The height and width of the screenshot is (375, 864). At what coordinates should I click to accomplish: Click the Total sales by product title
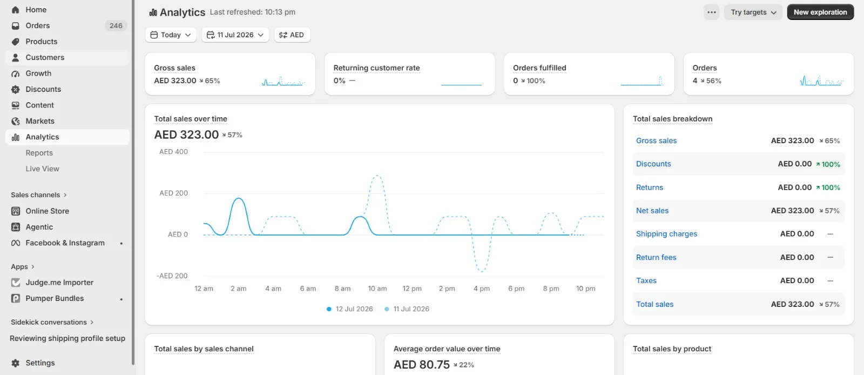(x=672, y=349)
